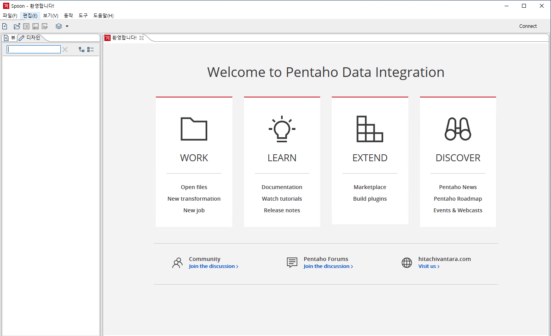Click the Open file toolbar icon
This screenshot has height=336, width=551.
pos(17,26)
